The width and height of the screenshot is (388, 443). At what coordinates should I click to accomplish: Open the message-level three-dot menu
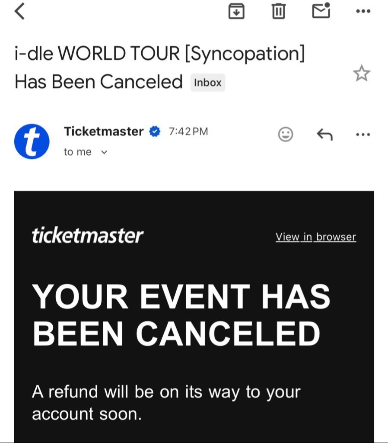363,135
